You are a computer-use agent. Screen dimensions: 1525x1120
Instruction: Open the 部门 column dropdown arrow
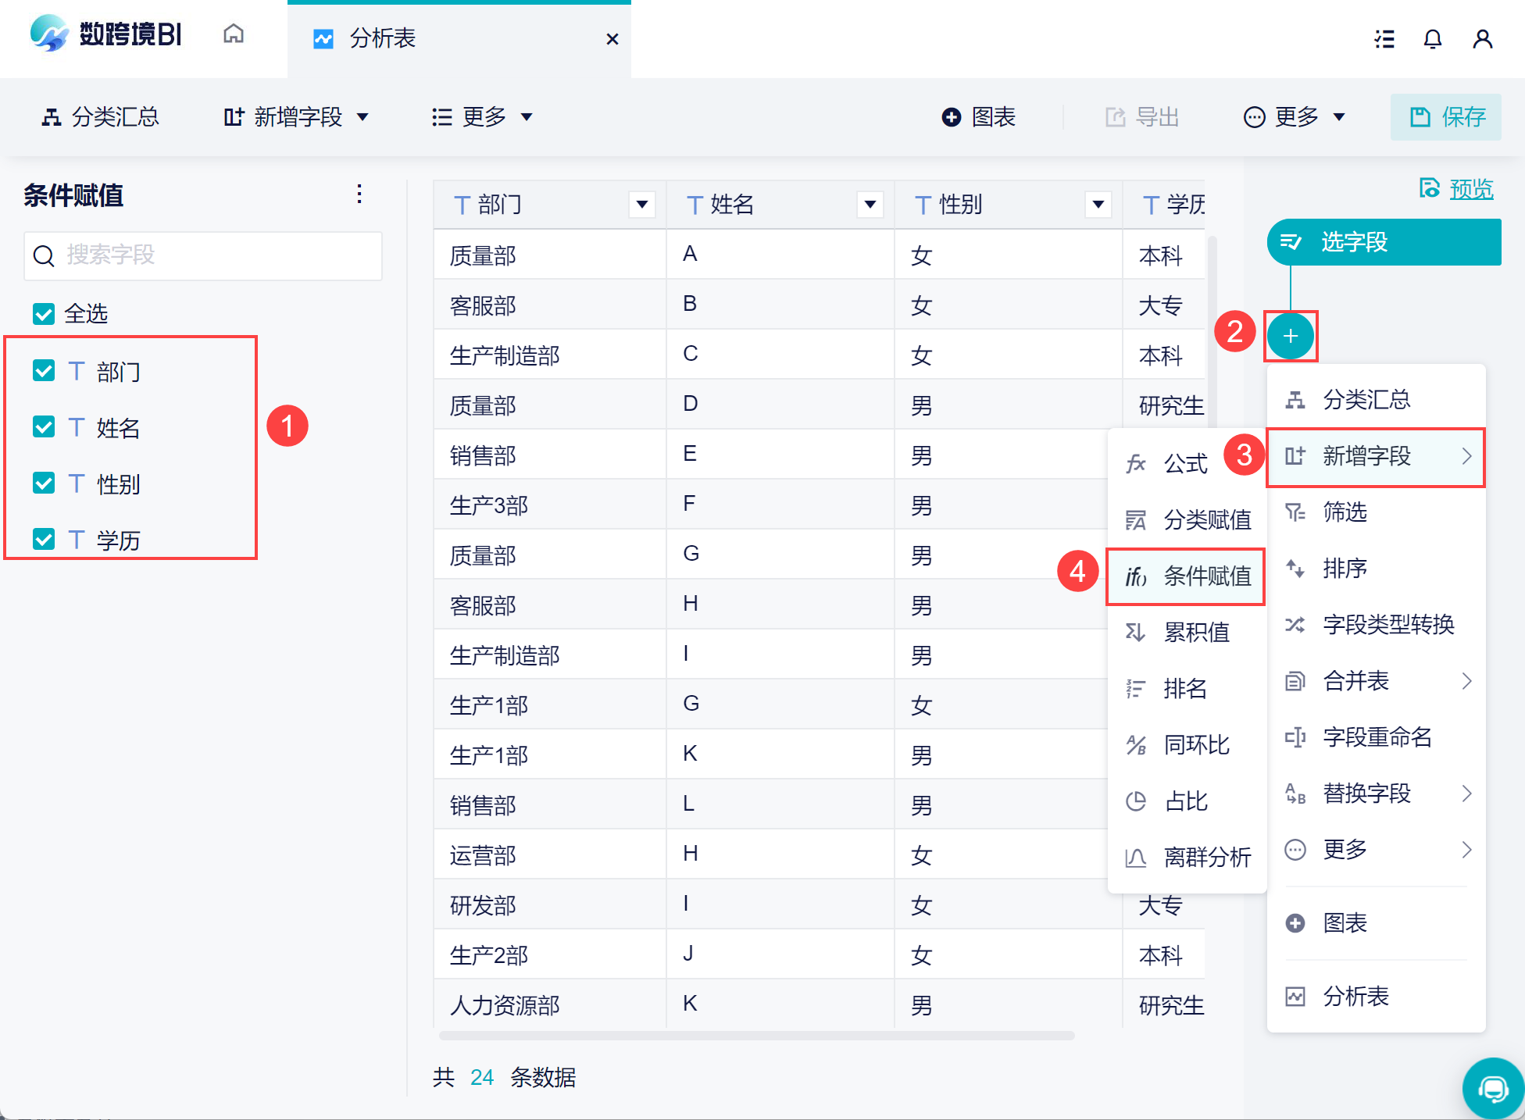coord(641,205)
